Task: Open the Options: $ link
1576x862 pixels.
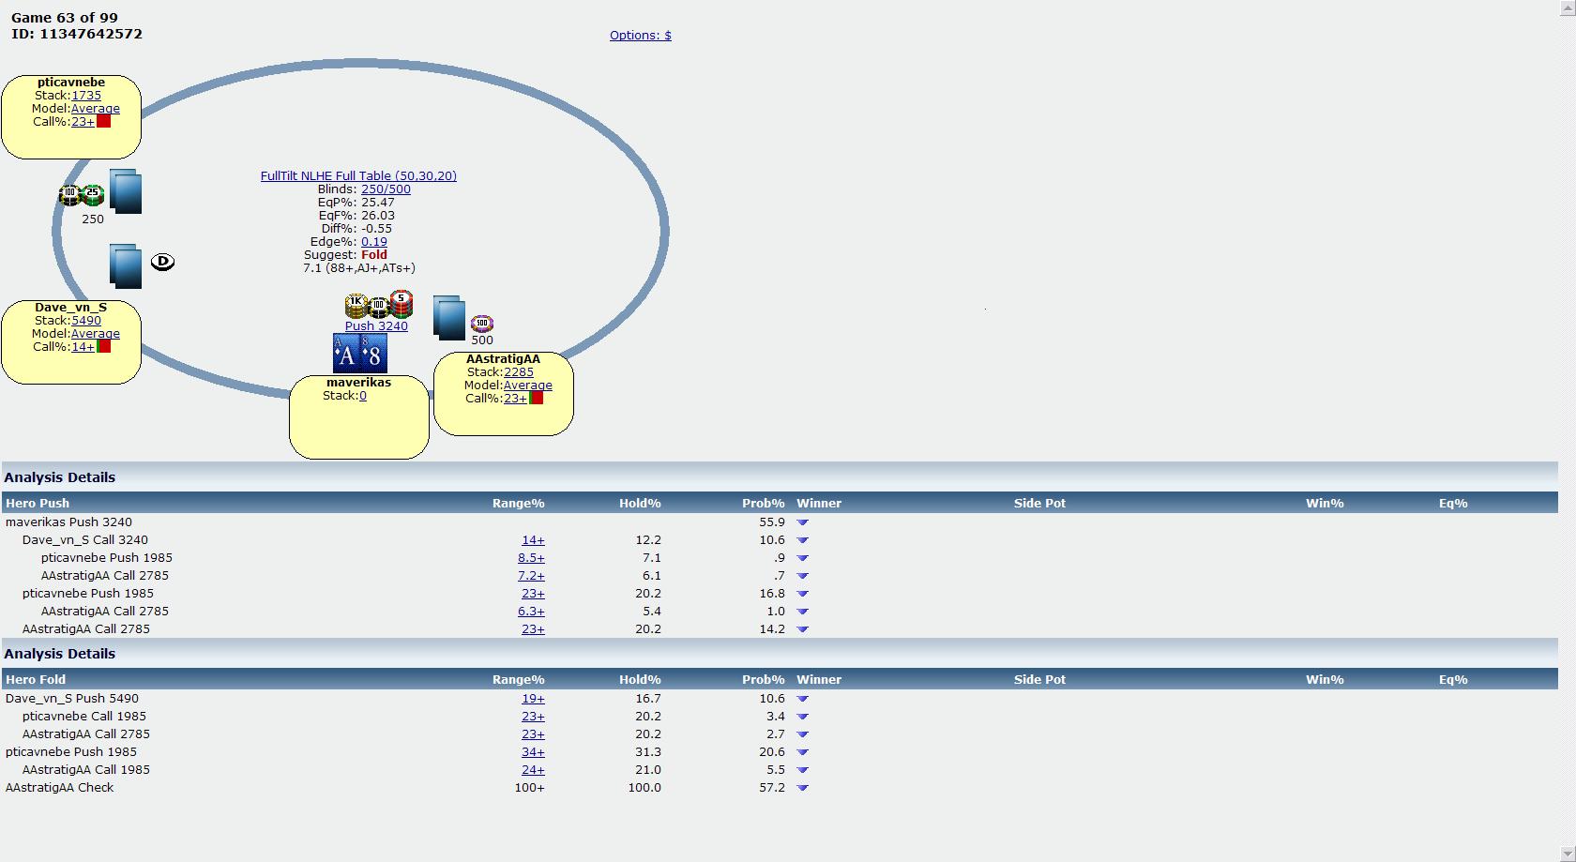Action: pos(640,36)
